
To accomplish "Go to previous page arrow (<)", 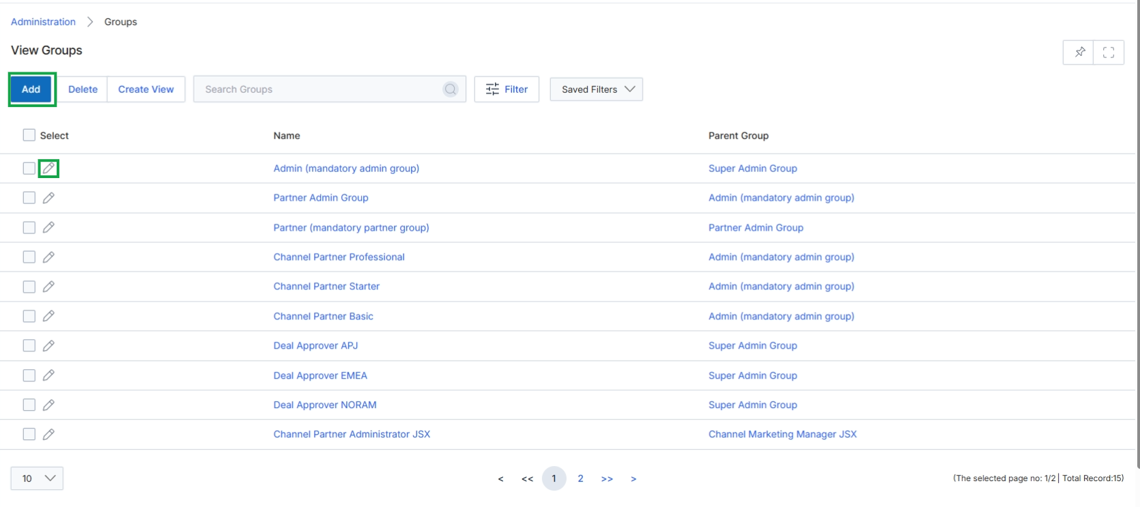I will coord(500,479).
